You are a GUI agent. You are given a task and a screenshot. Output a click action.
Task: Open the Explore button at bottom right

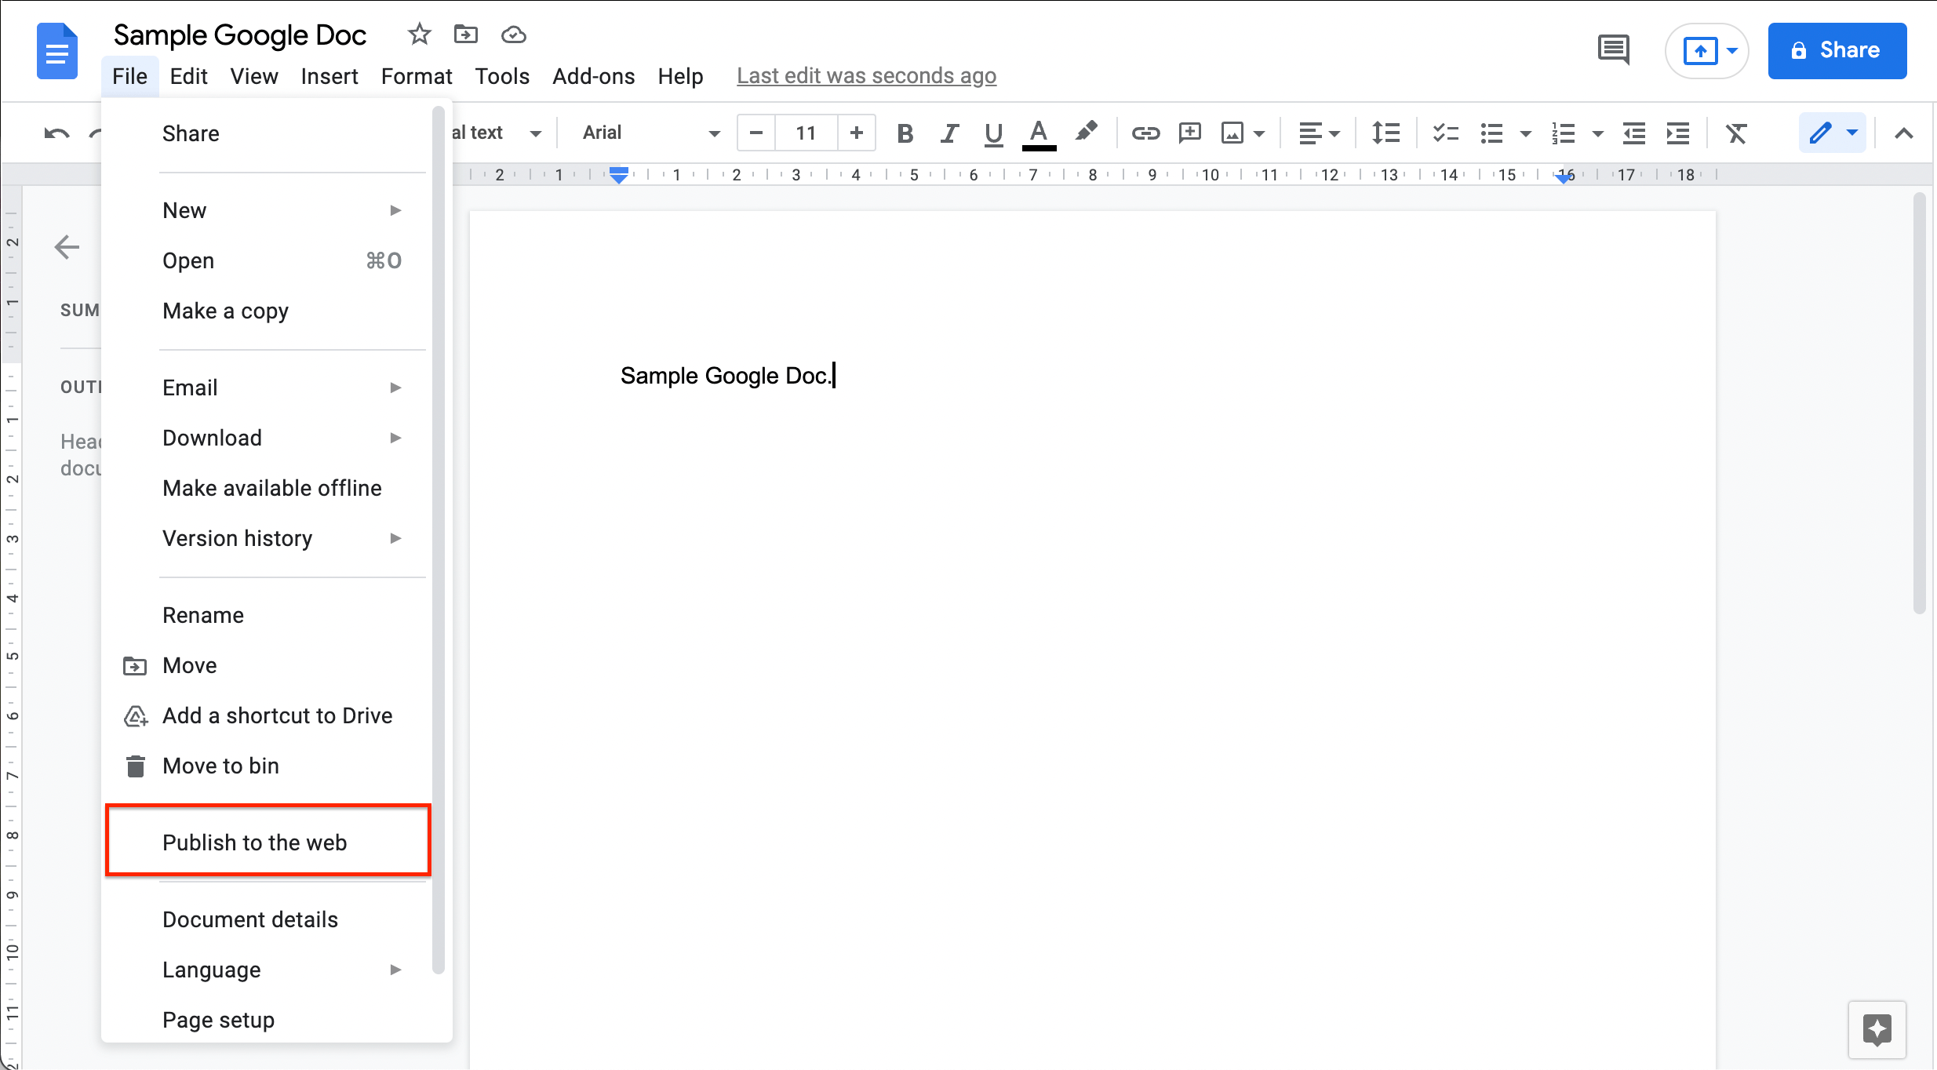[x=1877, y=1029]
